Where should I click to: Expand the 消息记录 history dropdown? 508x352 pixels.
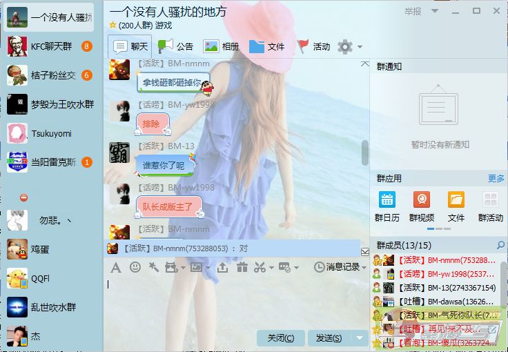click(364, 267)
